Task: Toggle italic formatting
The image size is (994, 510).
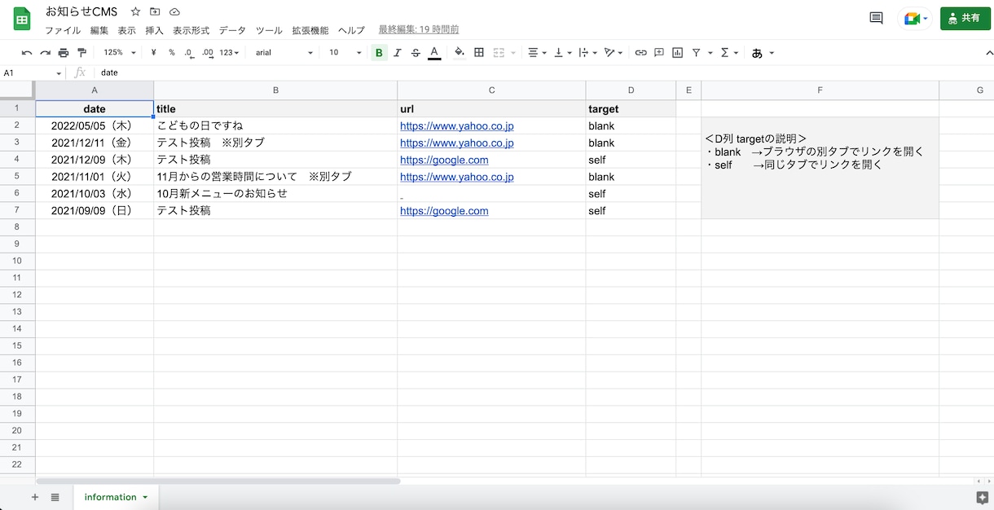Action: click(398, 53)
